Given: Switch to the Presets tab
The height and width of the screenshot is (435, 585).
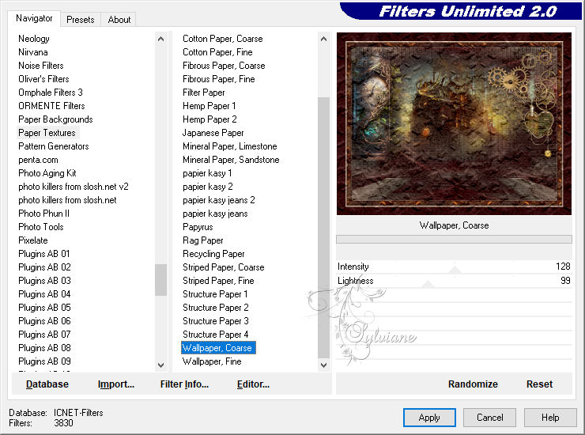Looking at the screenshot, I should click(80, 20).
